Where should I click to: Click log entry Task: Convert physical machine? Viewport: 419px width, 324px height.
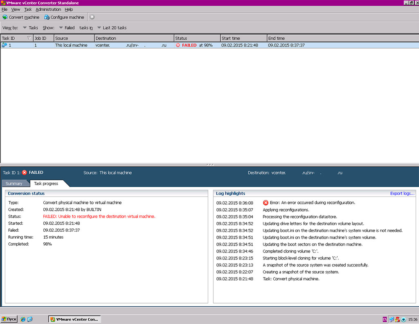pos(291,279)
